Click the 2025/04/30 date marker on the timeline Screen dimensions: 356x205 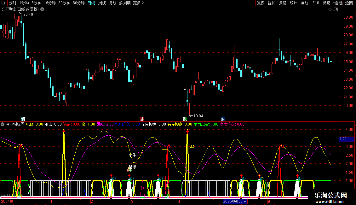[x=235, y=201]
